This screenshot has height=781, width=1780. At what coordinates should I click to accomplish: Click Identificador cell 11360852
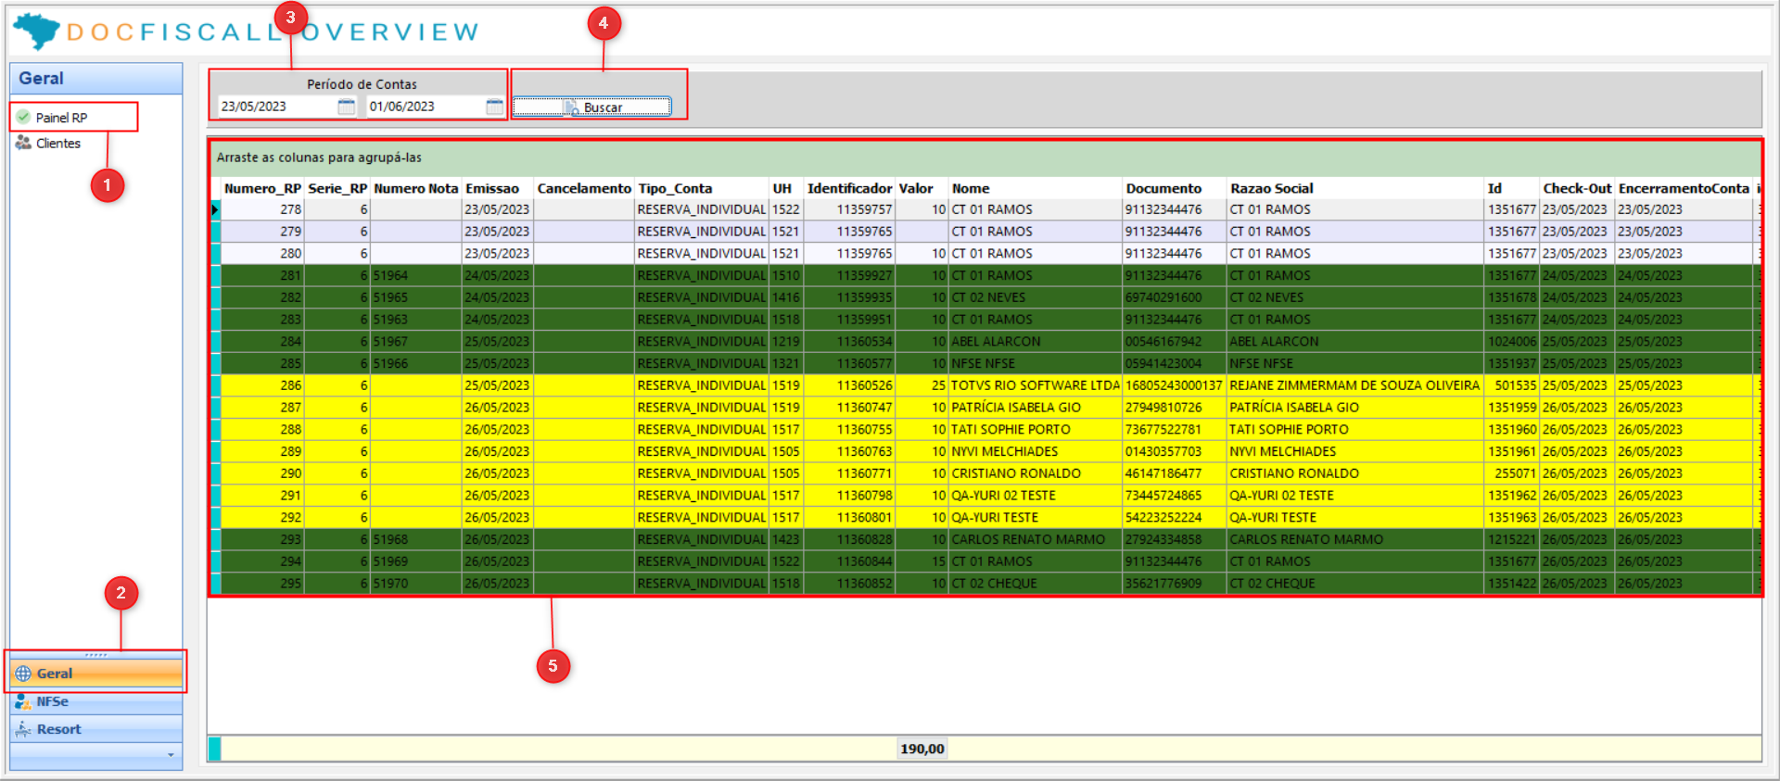(849, 584)
